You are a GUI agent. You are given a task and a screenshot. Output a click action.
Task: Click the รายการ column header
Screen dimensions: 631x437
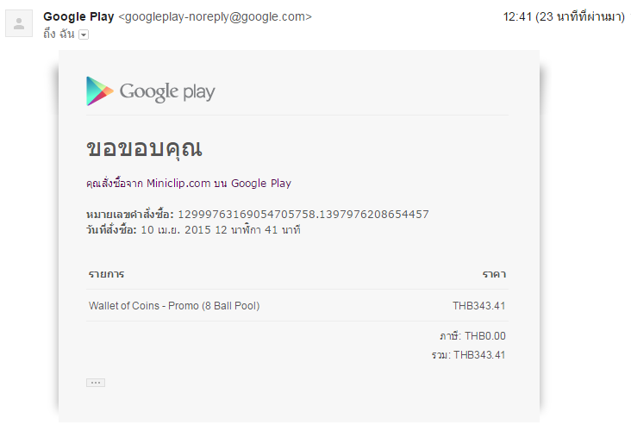[106, 274]
